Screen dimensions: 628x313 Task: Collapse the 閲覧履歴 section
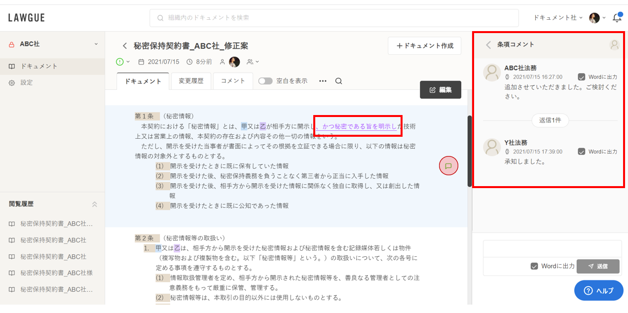(95, 204)
